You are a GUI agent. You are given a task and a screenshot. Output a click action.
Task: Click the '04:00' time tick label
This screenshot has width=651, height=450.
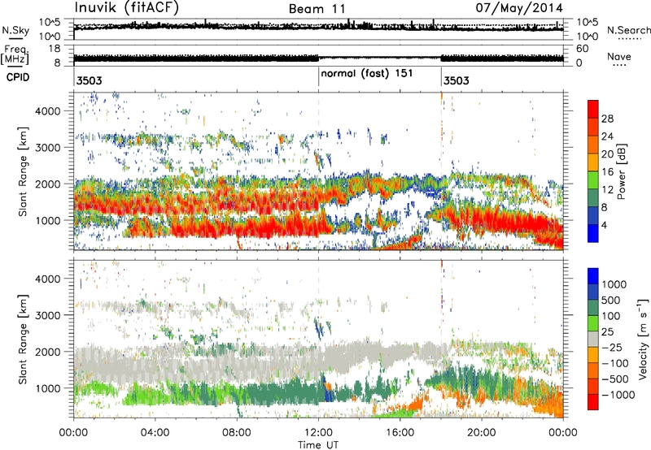[155, 433]
